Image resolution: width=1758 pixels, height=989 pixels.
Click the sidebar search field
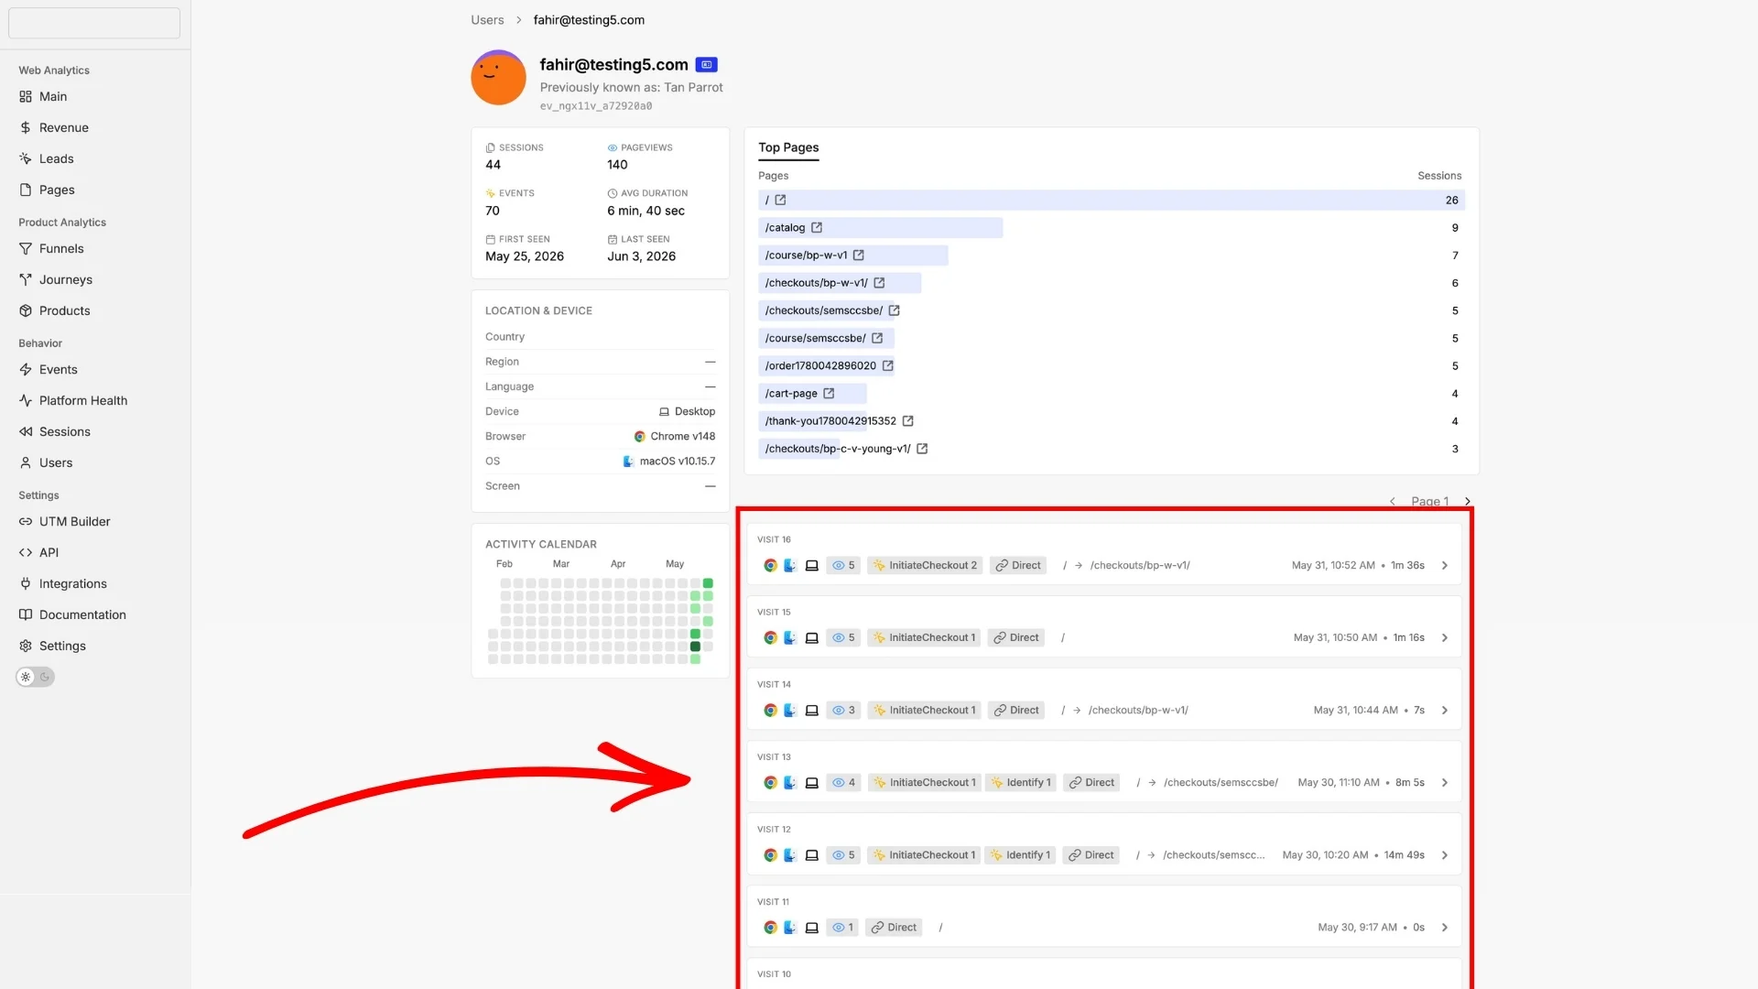(x=94, y=23)
